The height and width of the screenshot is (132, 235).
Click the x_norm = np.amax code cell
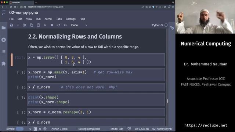pos(96,74)
